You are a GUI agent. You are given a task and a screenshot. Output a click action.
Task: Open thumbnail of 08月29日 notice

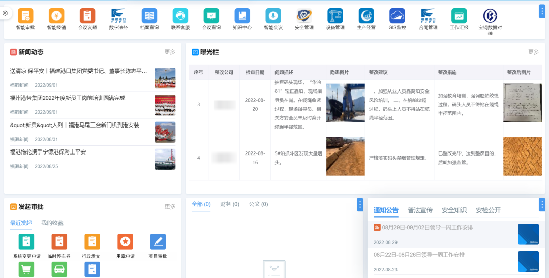pyautogui.click(x=528, y=234)
